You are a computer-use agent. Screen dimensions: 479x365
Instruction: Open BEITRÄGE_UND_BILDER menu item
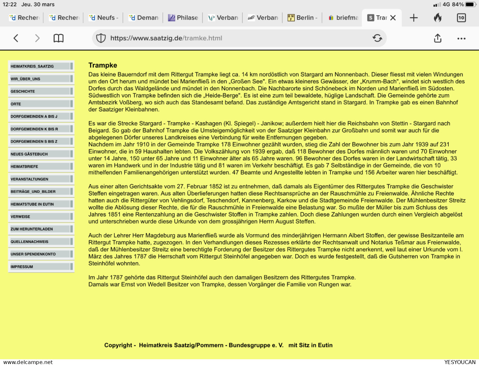(41, 191)
